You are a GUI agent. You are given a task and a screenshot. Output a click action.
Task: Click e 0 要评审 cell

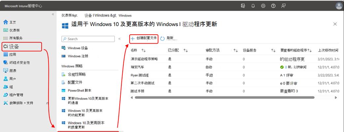coord(289,83)
